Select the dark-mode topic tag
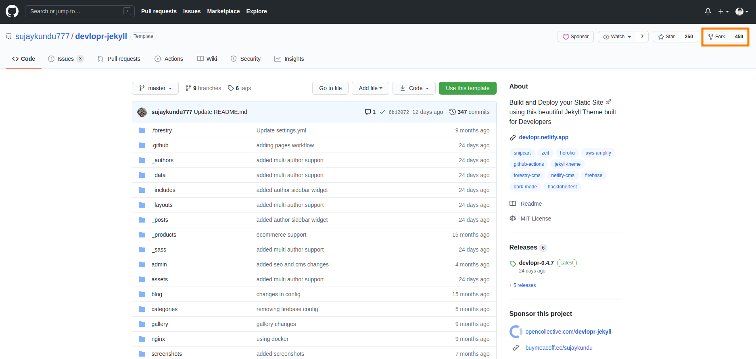Image resolution: width=756 pixels, height=359 pixels. 525,187
